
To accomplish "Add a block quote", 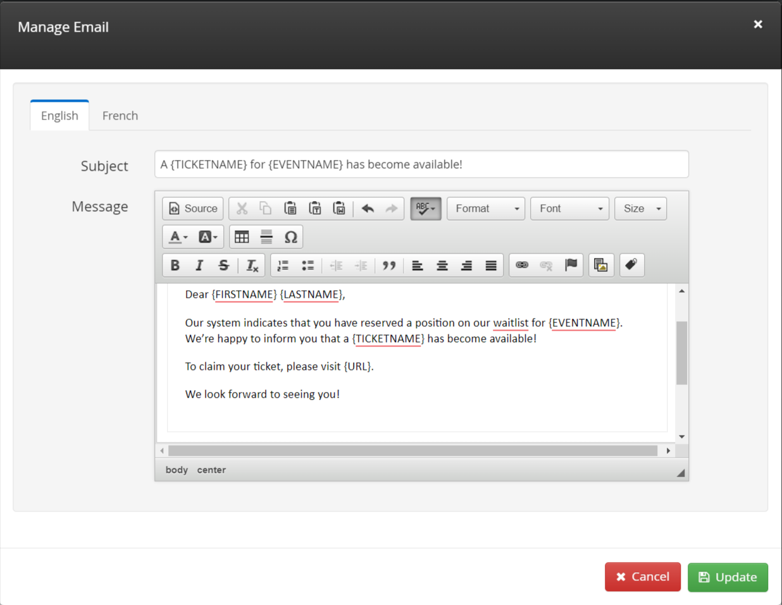I will [389, 266].
